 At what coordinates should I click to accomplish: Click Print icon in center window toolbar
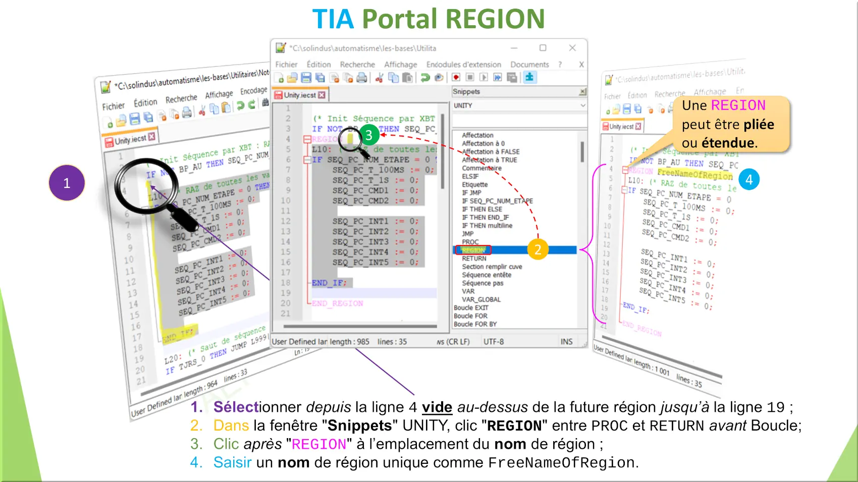coord(362,78)
